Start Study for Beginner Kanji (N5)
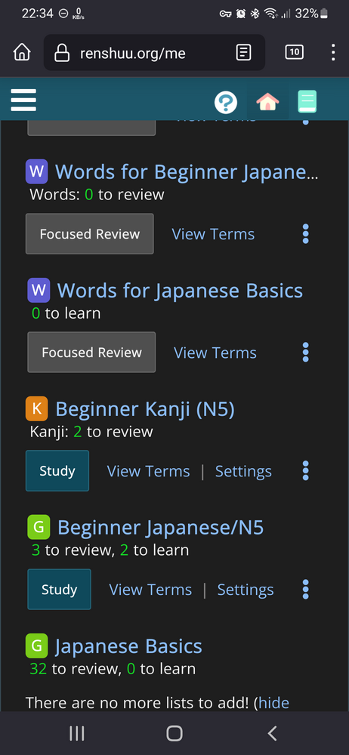 [57, 470]
